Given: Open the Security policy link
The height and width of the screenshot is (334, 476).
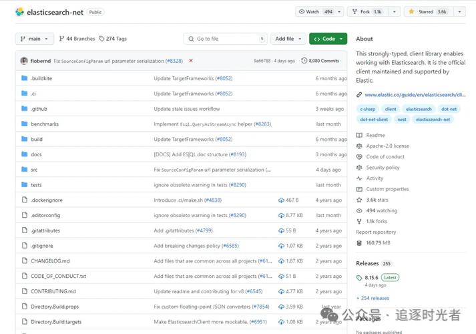Looking at the screenshot, I should pos(383,168).
